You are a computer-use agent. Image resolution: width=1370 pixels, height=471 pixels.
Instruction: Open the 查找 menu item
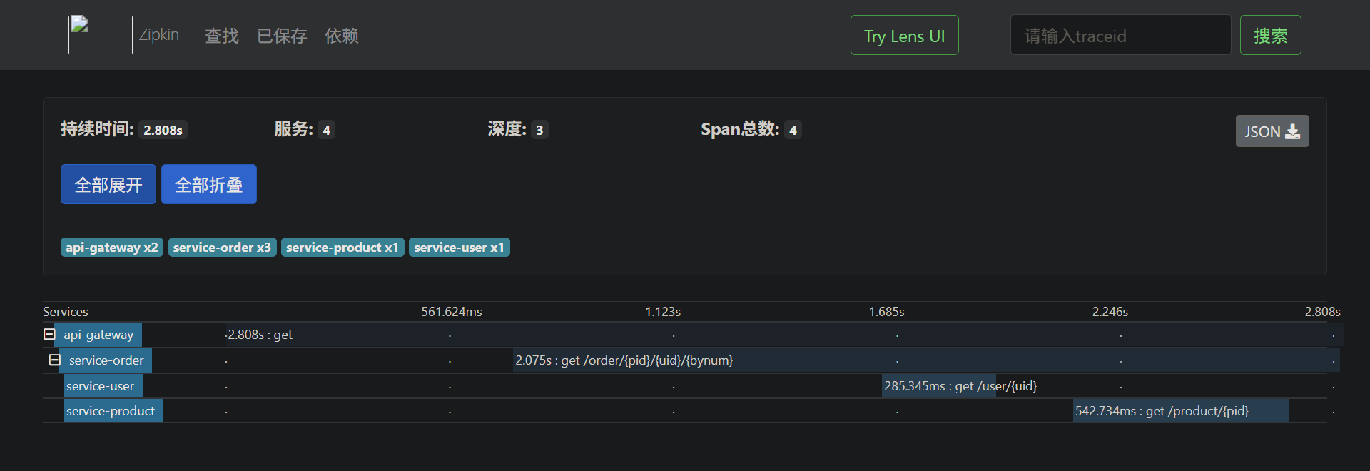(222, 36)
